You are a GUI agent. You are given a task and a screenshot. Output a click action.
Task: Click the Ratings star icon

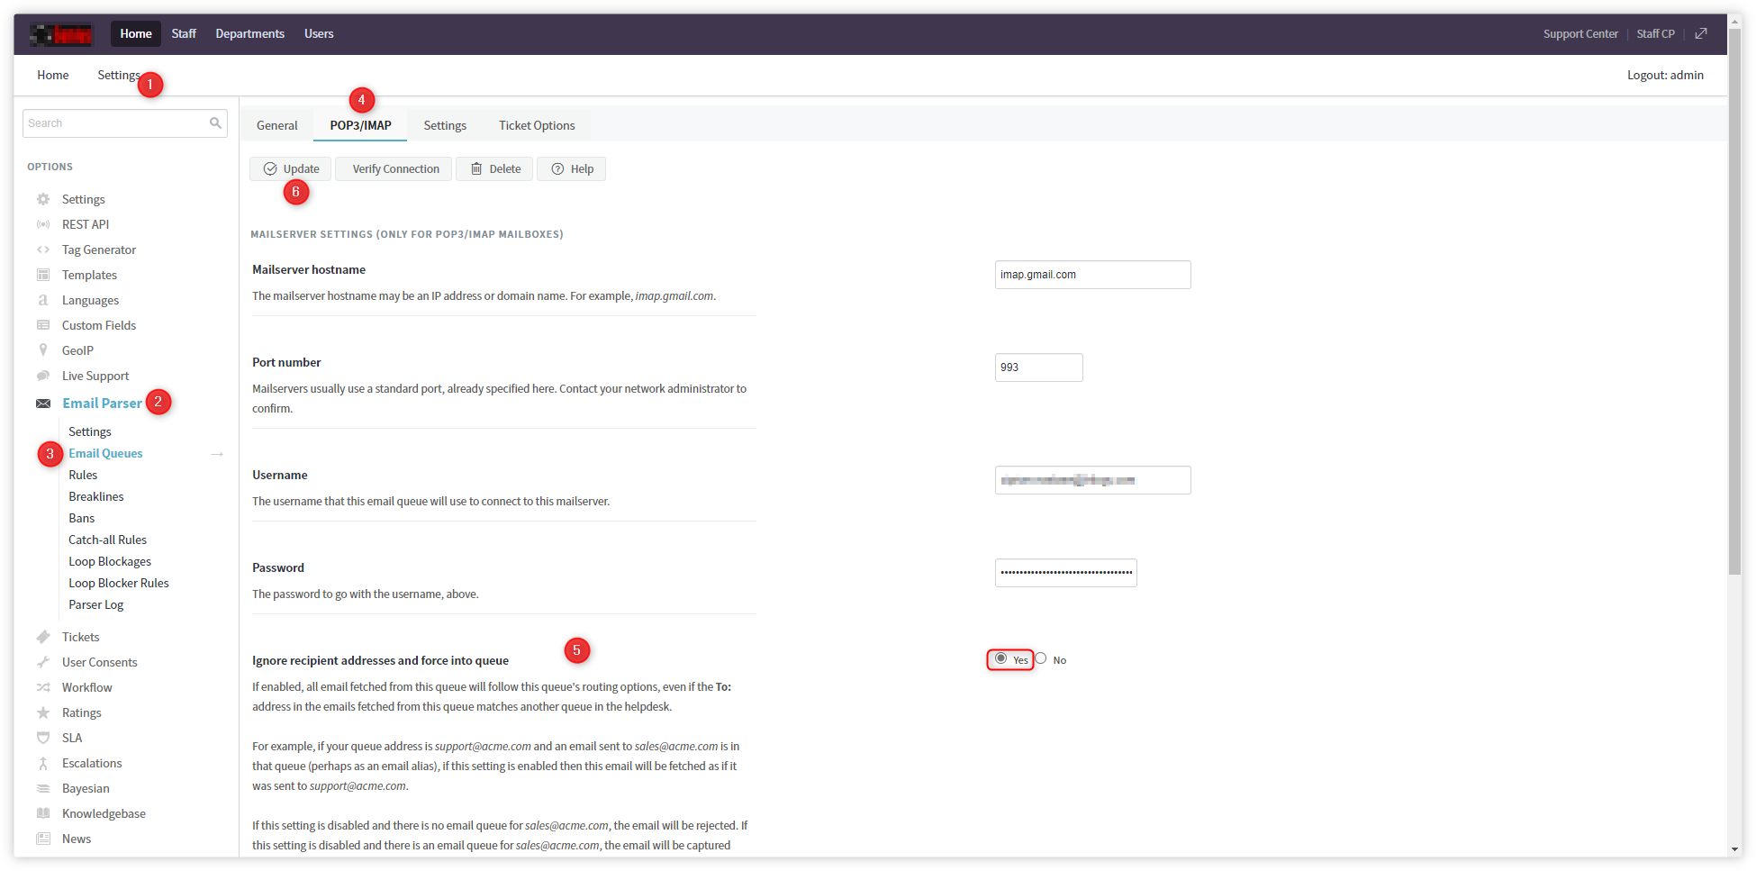[43, 712]
